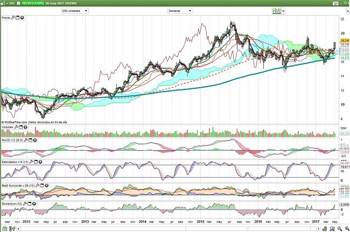350x232 pixels.
Task: Click the scrollbar right arrow
Action: [x=318, y=229]
